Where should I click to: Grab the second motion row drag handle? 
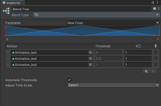click(x=8, y=58)
